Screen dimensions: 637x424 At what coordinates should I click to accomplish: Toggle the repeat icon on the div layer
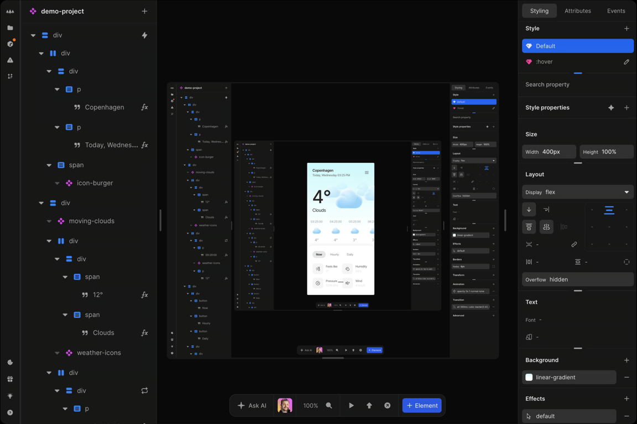(144, 390)
